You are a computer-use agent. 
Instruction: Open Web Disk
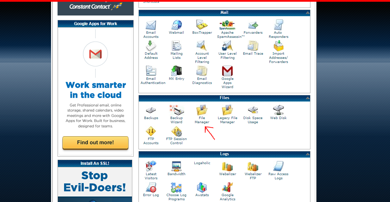278,113
